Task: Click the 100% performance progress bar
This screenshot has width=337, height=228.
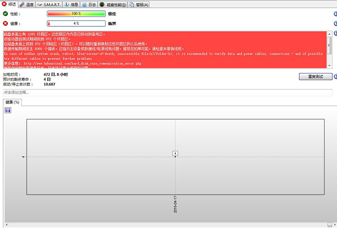Action: [x=76, y=13]
